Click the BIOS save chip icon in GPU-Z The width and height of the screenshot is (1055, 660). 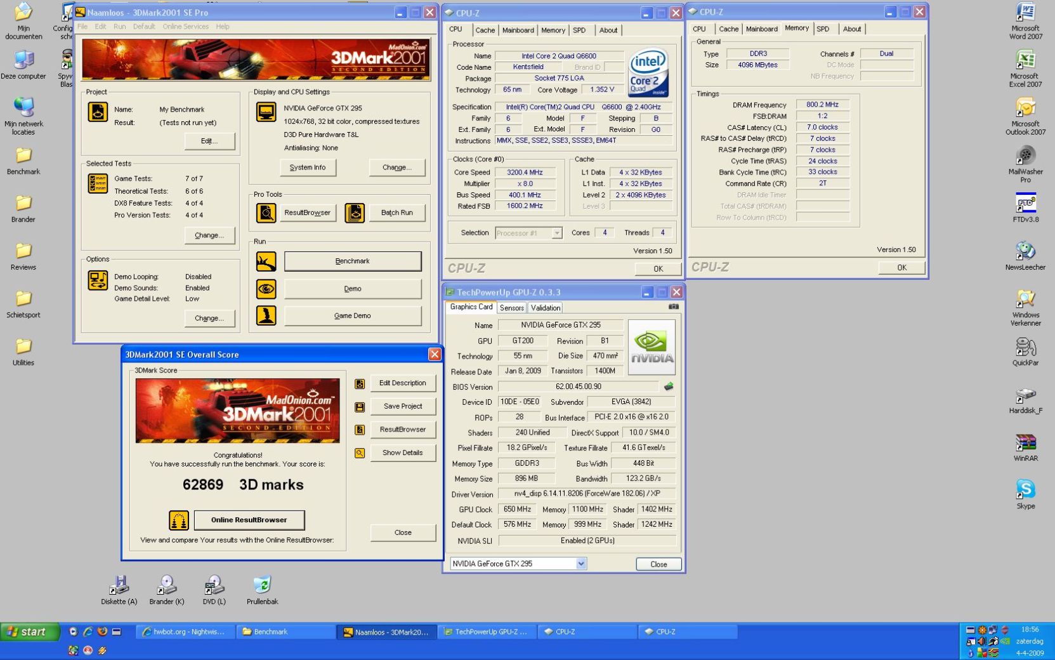pyautogui.click(x=669, y=386)
